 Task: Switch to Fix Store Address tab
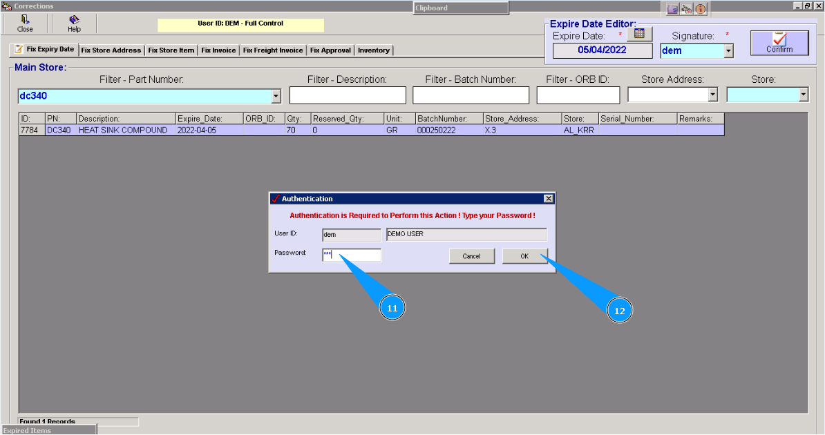pos(111,50)
